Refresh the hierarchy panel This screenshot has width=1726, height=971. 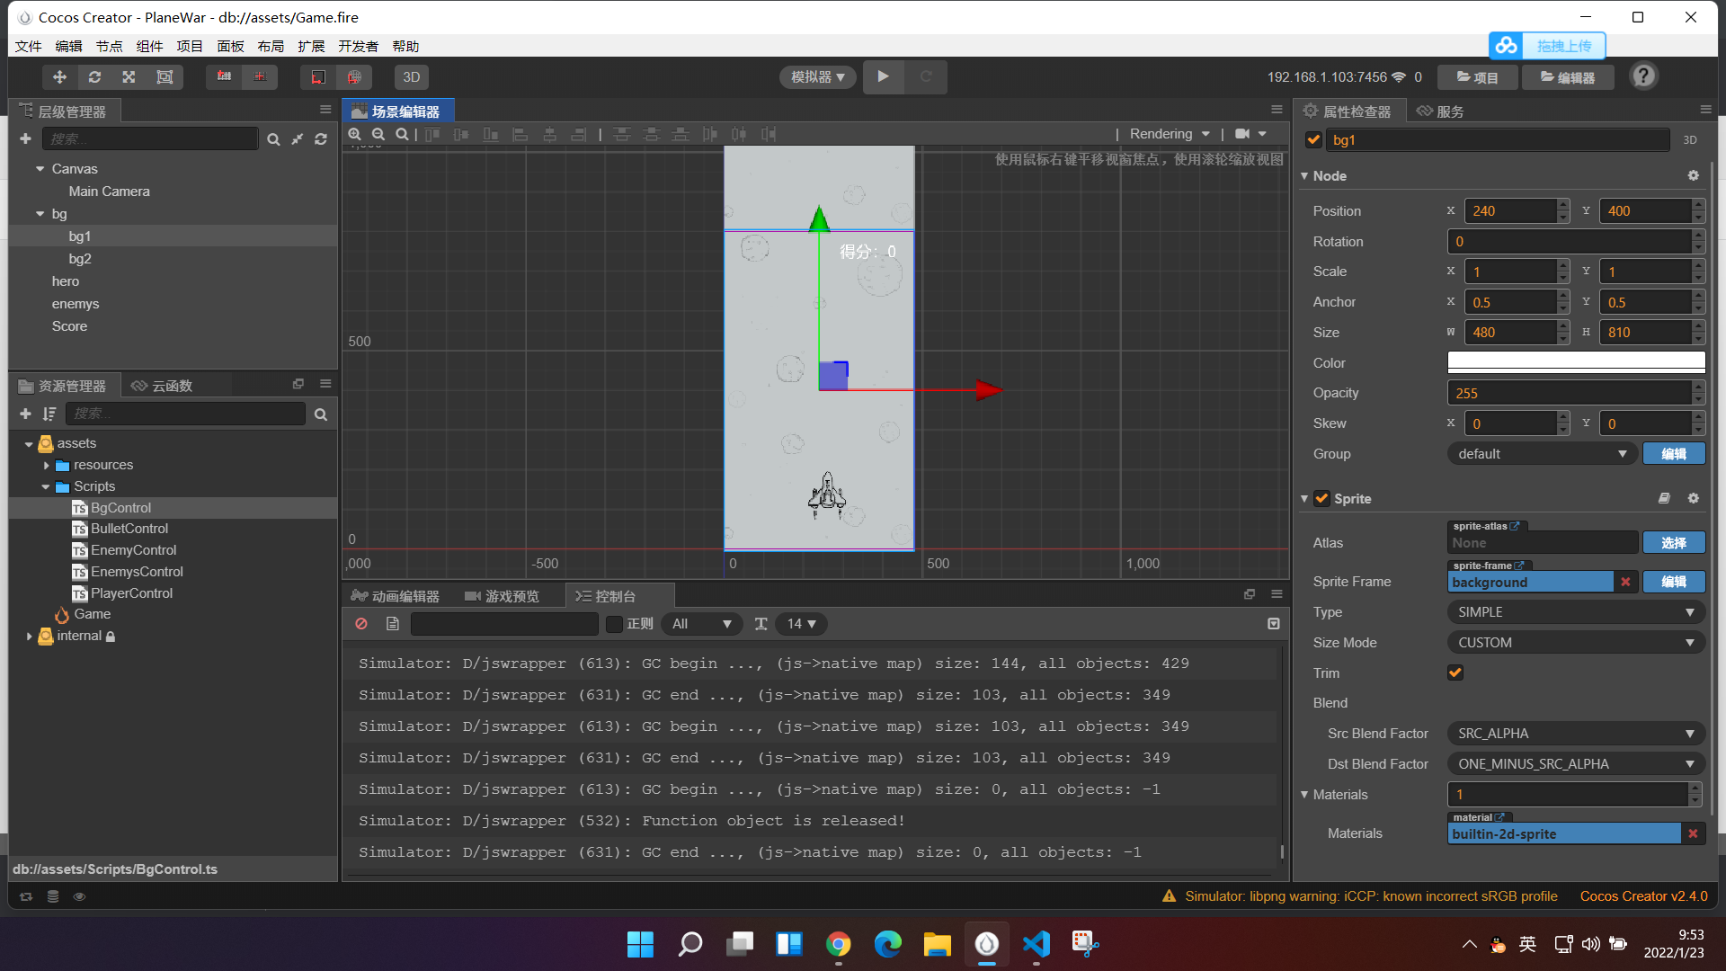[x=321, y=139]
